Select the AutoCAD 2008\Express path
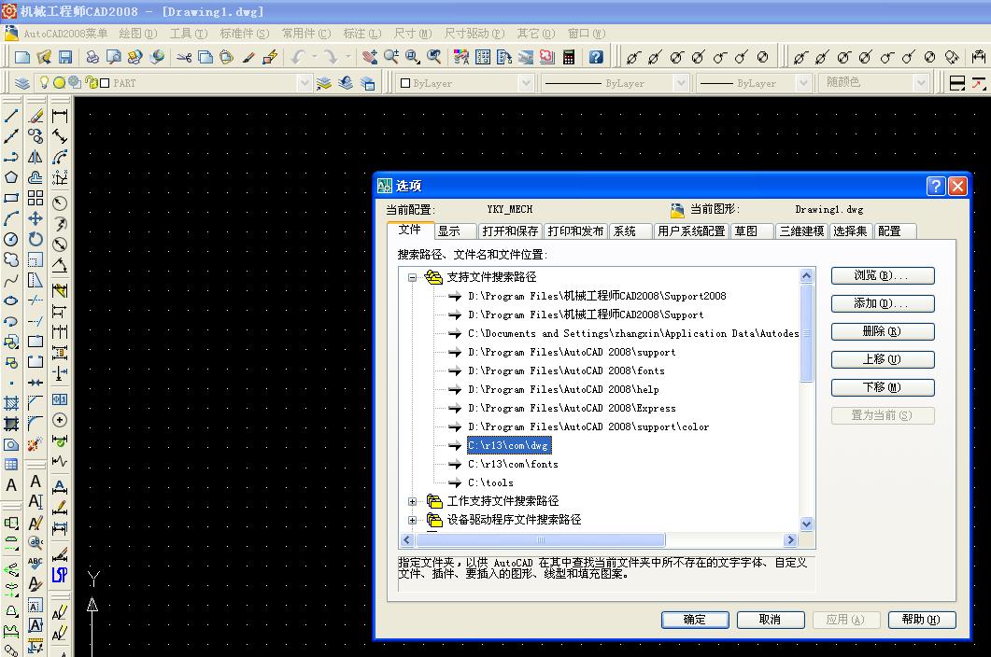This screenshot has width=991, height=657. [x=572, y=408]
